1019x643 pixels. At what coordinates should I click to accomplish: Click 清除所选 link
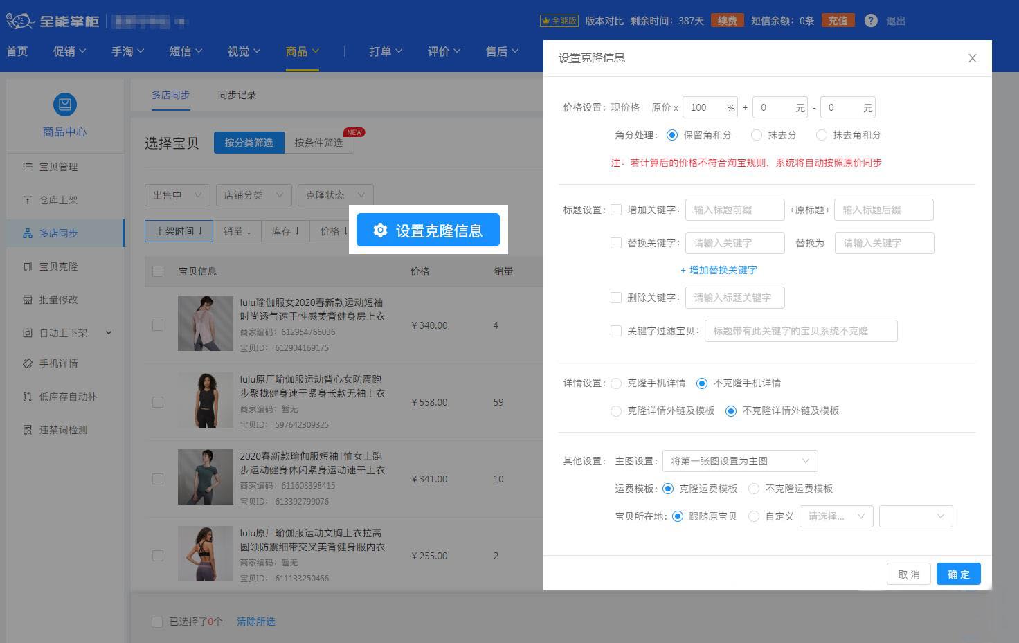256,622
